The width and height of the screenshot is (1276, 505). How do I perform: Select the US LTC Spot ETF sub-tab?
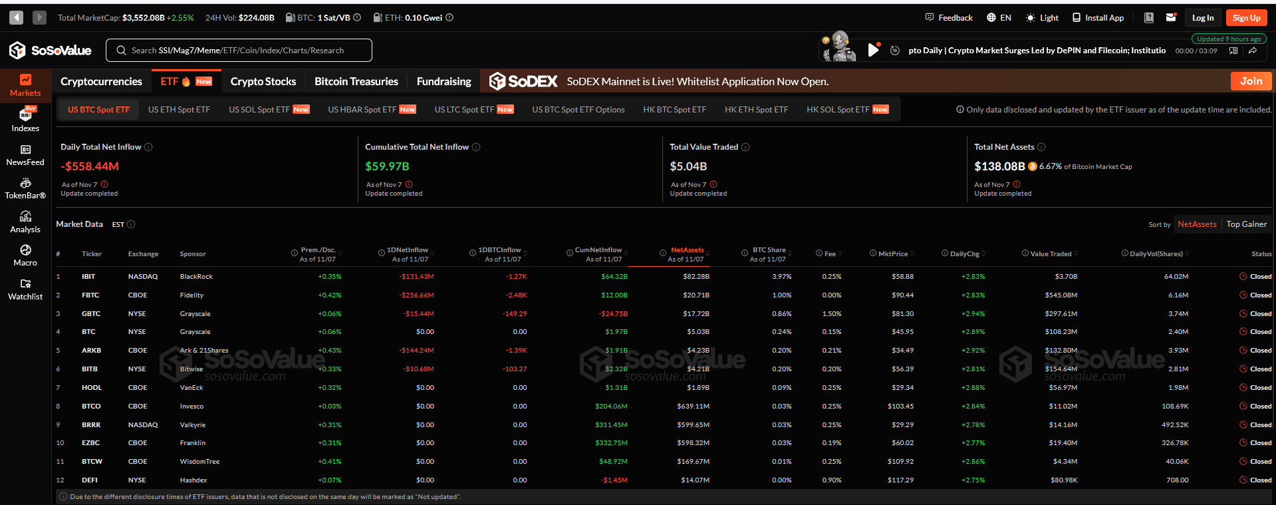(x=474, y=109)
